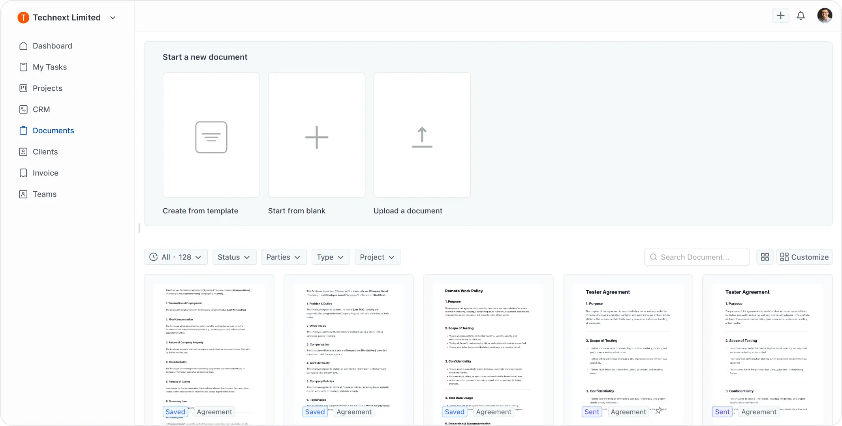Screen dimensions: 842x426
Task: Click the Customize button
Action: [x=804, y=257]
